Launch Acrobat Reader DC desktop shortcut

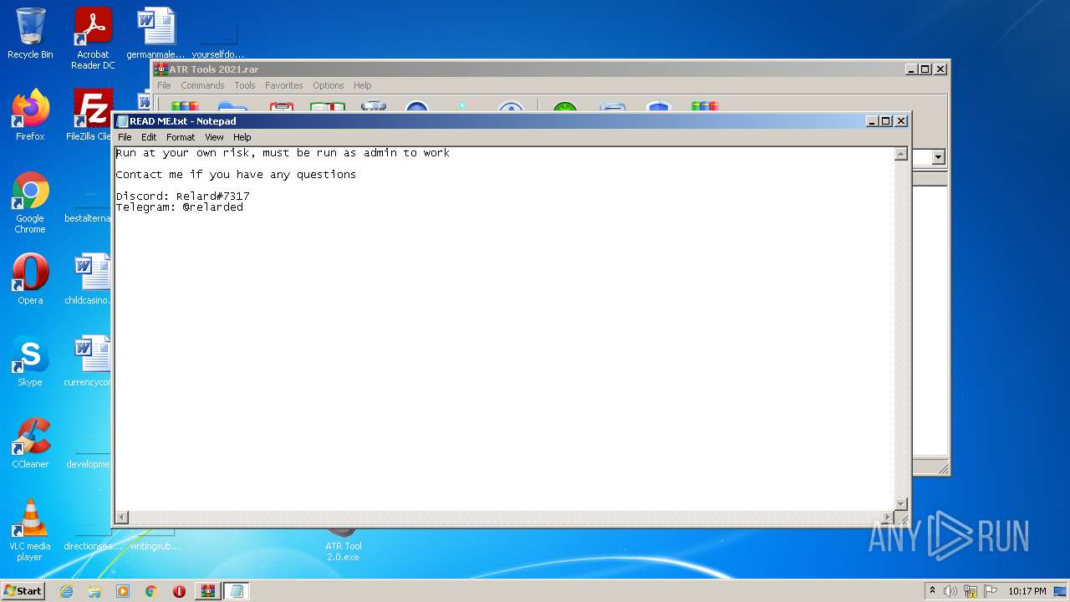[93, 38]
